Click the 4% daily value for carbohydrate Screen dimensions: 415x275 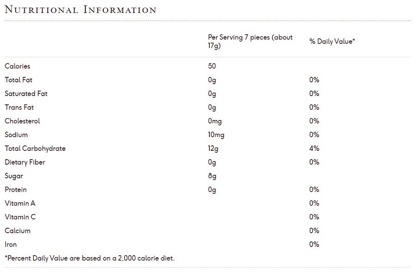[x=314, y=149]
